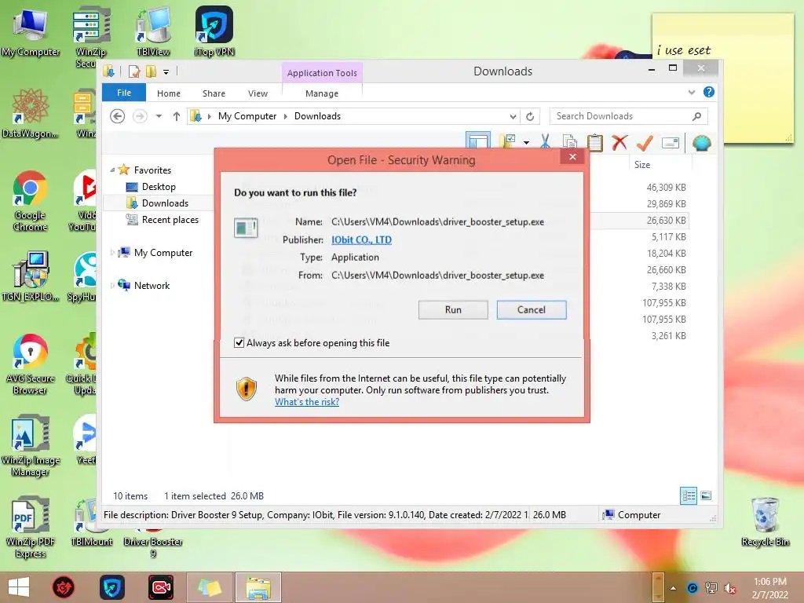
Task: Select the iTop VPN desktop shortcut
Action: pos(214,31)
